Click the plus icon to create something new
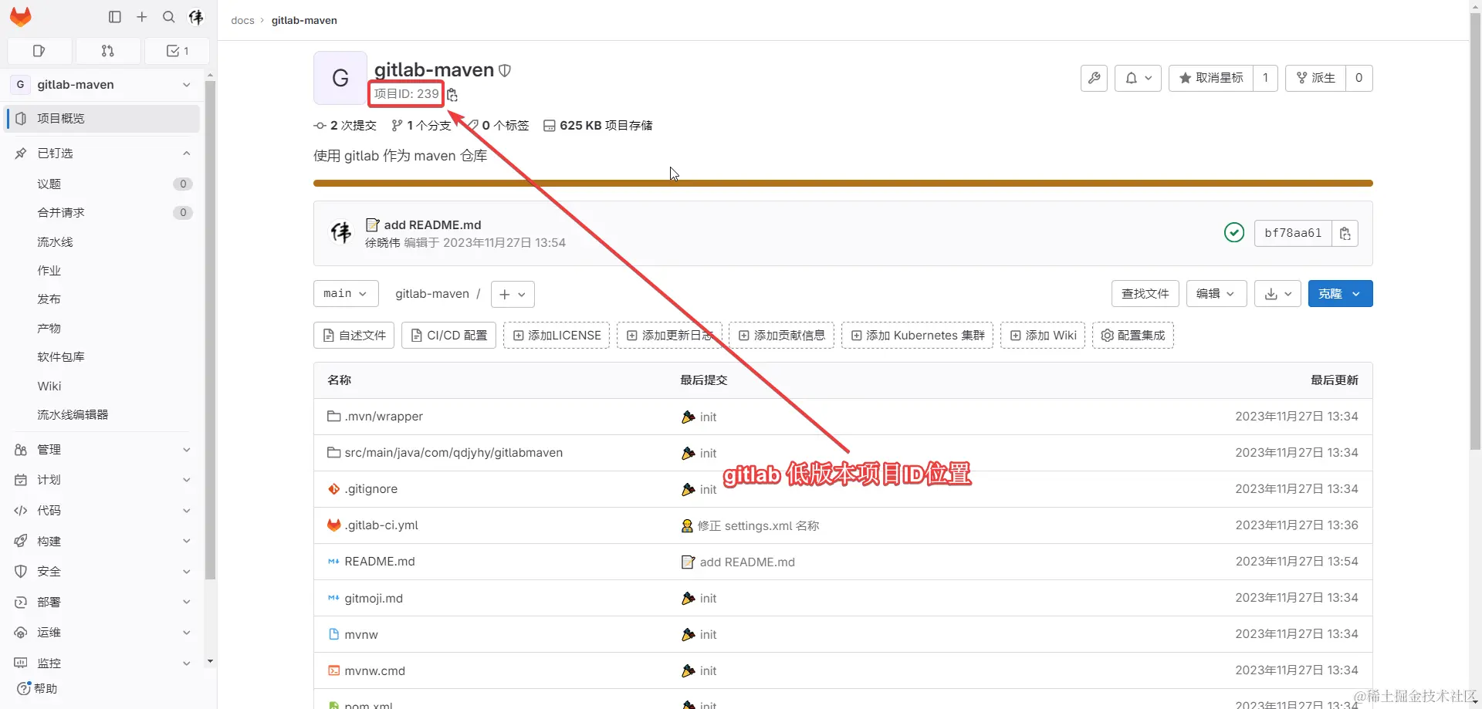The height and width of the screenshot is (709, 1482). (x=142, y=17)
